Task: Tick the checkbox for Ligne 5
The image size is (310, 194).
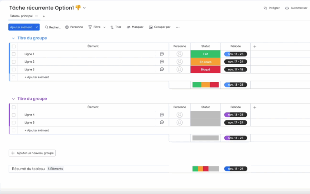Action: [x=14, y=122]
